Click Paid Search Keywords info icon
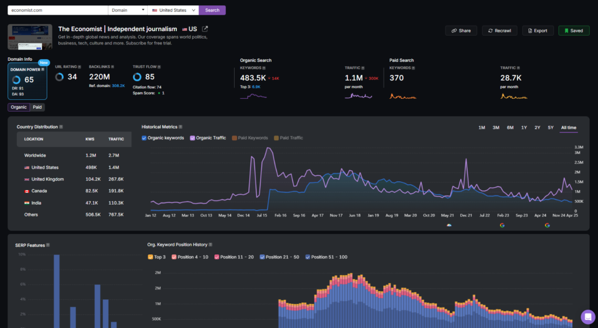The height and width of the screenshot is (328, 598). coord(413,68)
